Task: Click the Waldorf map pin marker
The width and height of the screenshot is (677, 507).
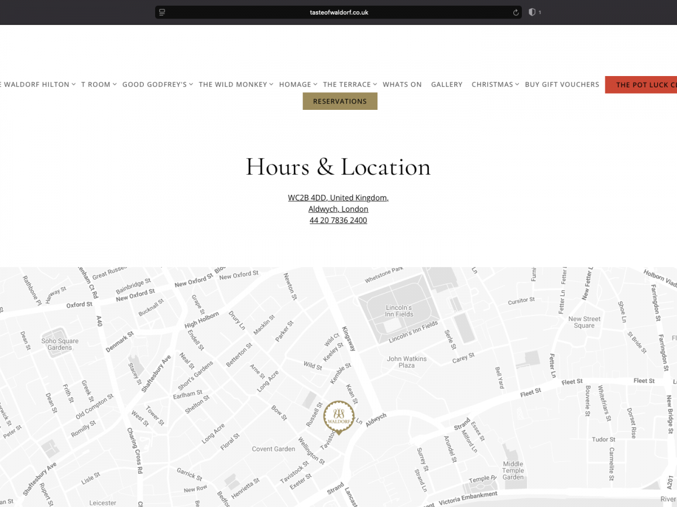Action: click(338, 417)
